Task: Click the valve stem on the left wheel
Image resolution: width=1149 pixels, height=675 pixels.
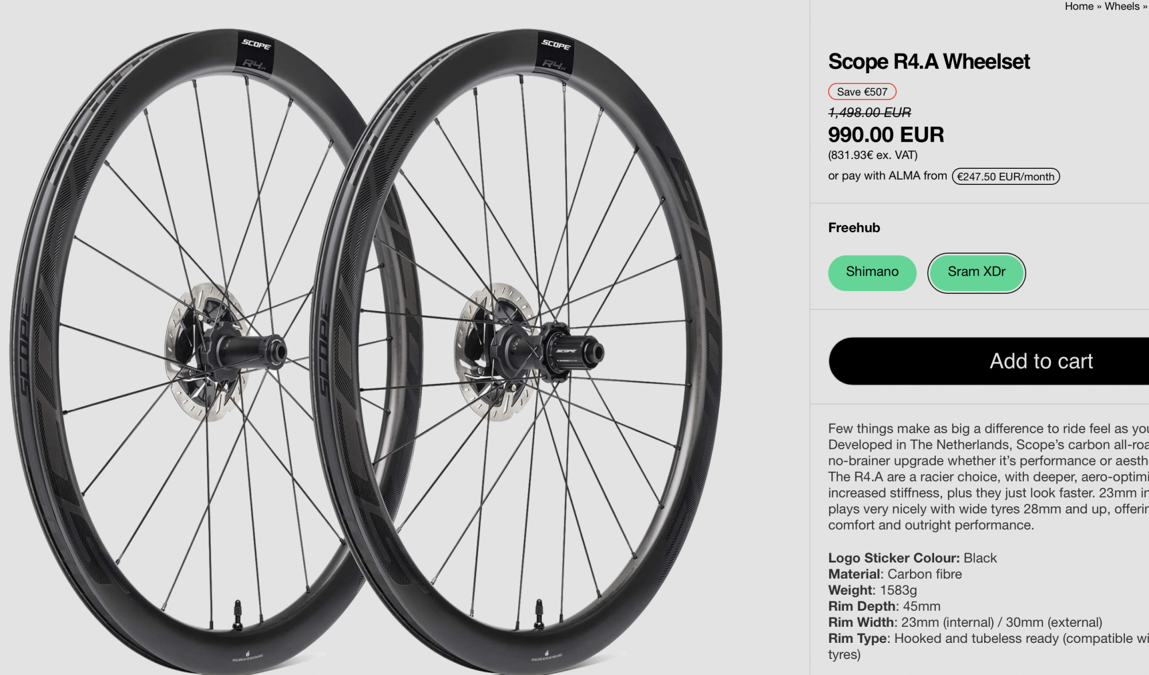Action: point(237,614)
